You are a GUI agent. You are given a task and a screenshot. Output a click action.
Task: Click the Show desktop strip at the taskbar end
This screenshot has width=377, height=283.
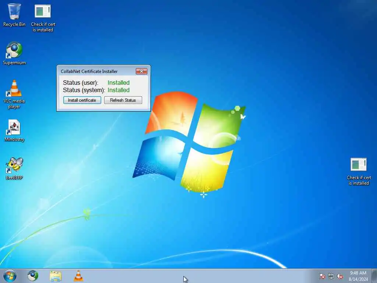(x=374, y=276)
